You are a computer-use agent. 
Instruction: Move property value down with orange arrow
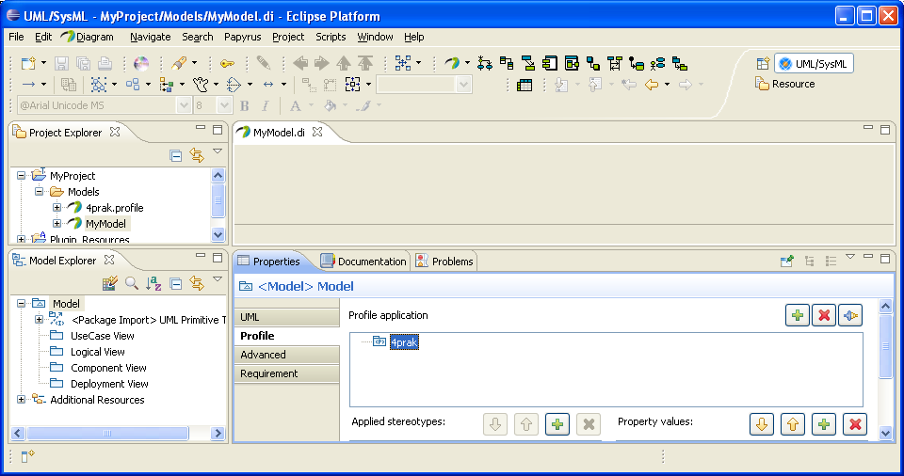tap(762, 425)
